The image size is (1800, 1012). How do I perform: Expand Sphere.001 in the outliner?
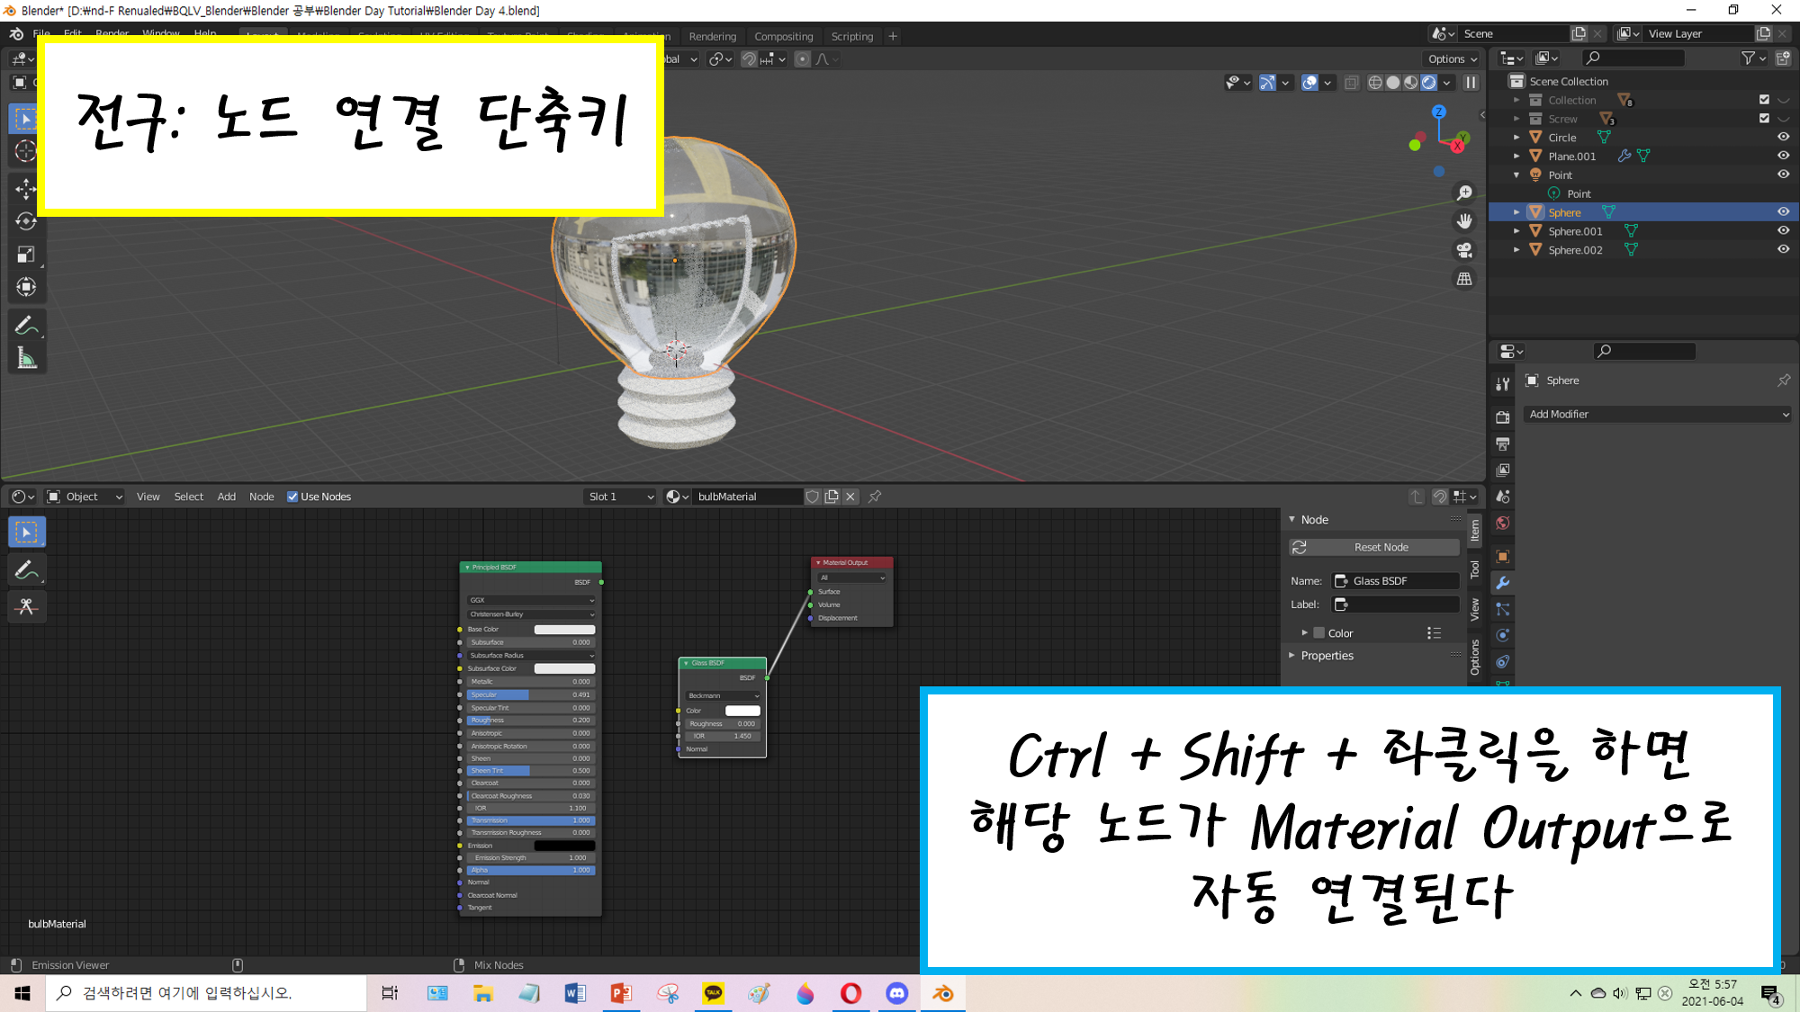(x=1516, y=231)
